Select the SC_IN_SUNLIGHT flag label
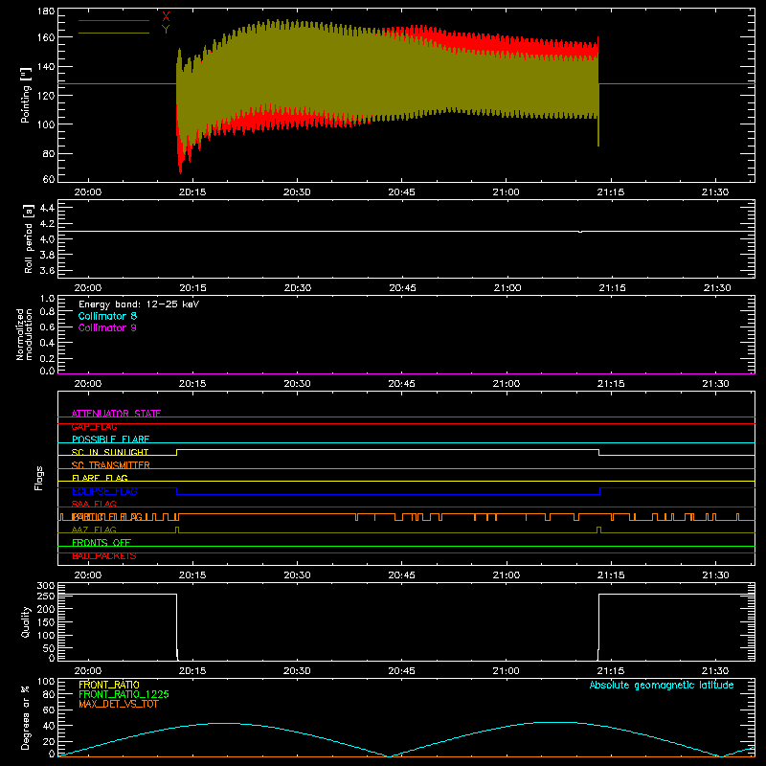 click(x=110, y=452)
